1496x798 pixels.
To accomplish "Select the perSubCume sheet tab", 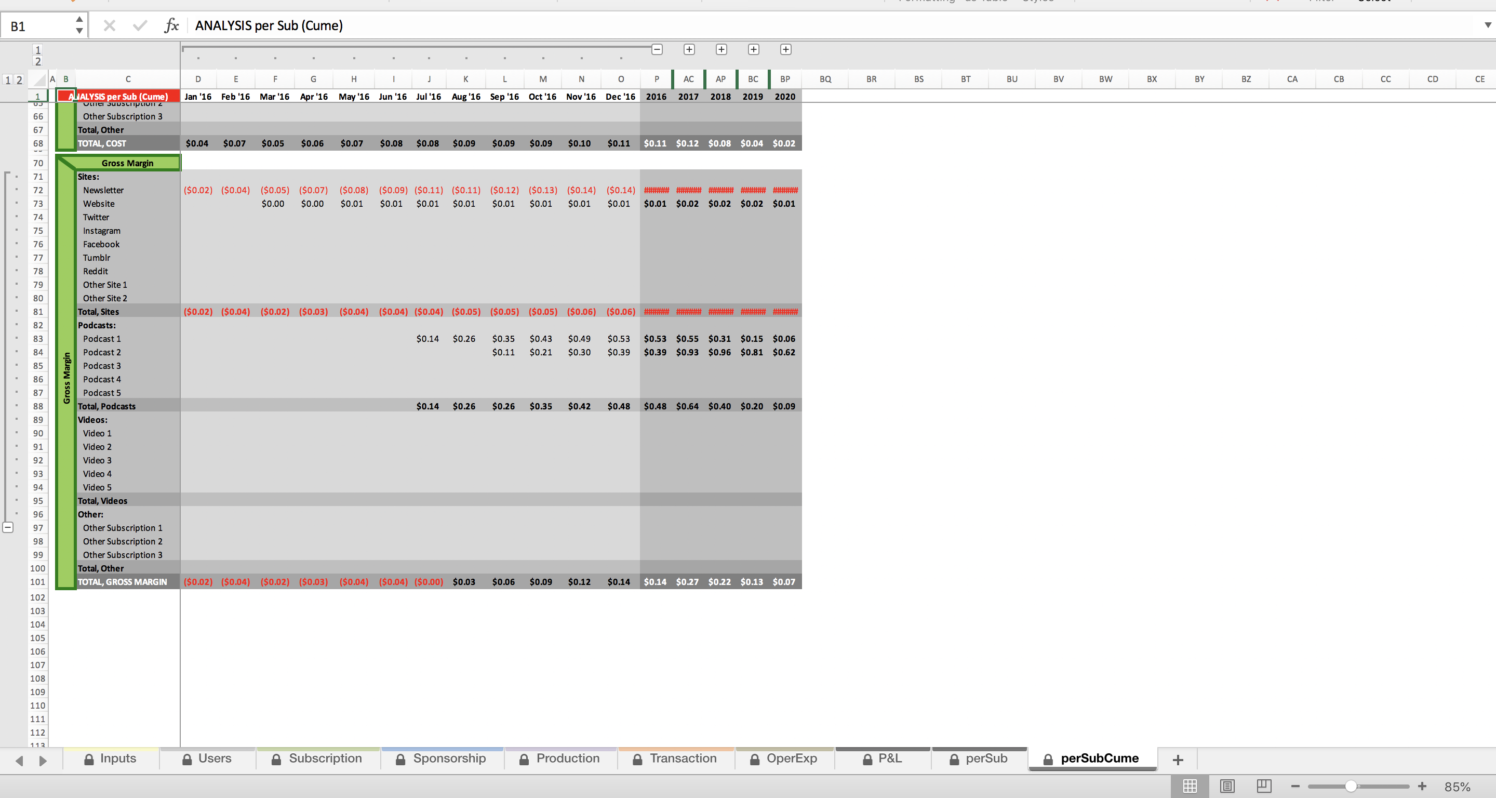I will pos(1092,759).
